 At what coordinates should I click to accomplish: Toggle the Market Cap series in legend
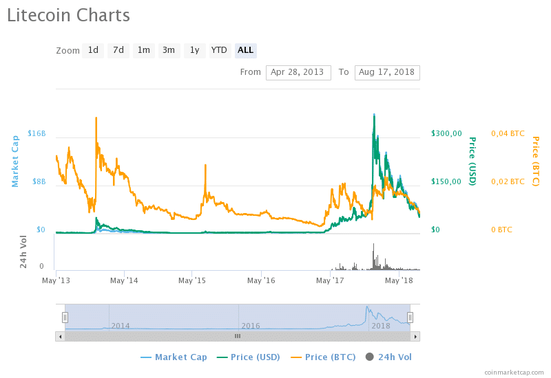[x=174, y=357]
